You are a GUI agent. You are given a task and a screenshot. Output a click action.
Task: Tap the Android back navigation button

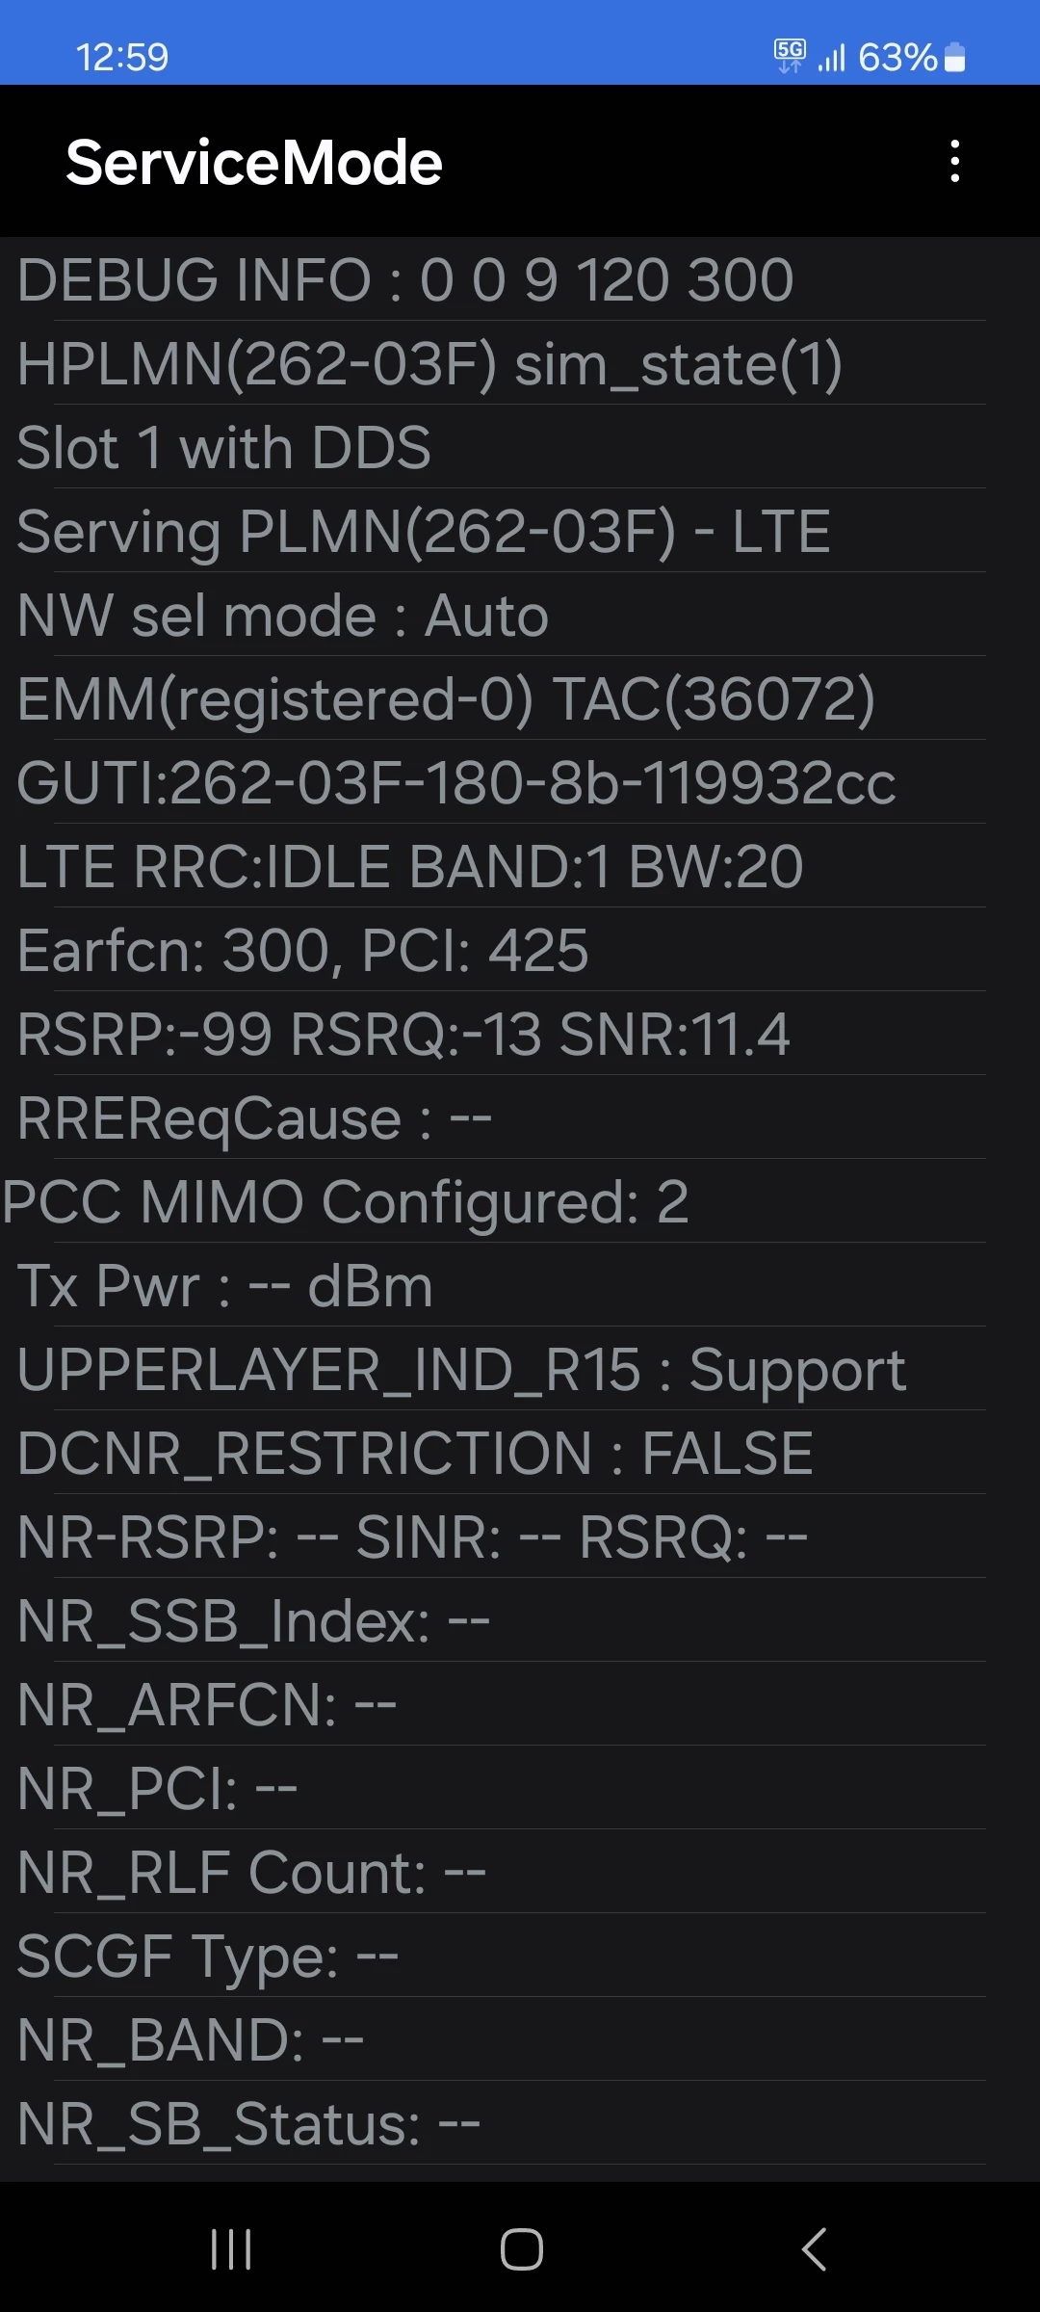[815, 2249]
